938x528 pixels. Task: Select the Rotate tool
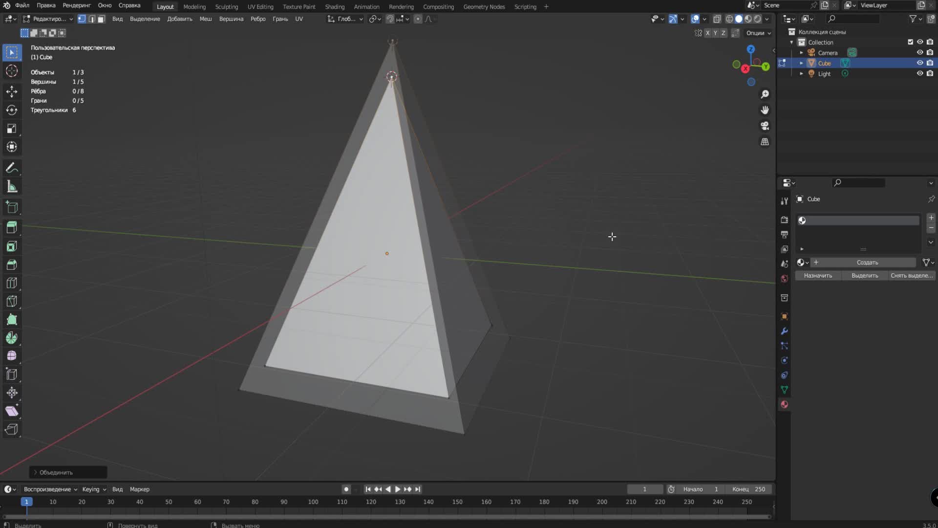tap(12, 110)
